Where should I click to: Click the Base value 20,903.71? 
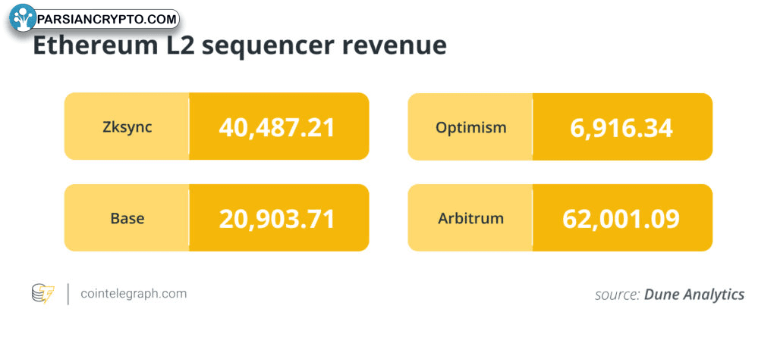pyautogui.click(x=277, y=218)
